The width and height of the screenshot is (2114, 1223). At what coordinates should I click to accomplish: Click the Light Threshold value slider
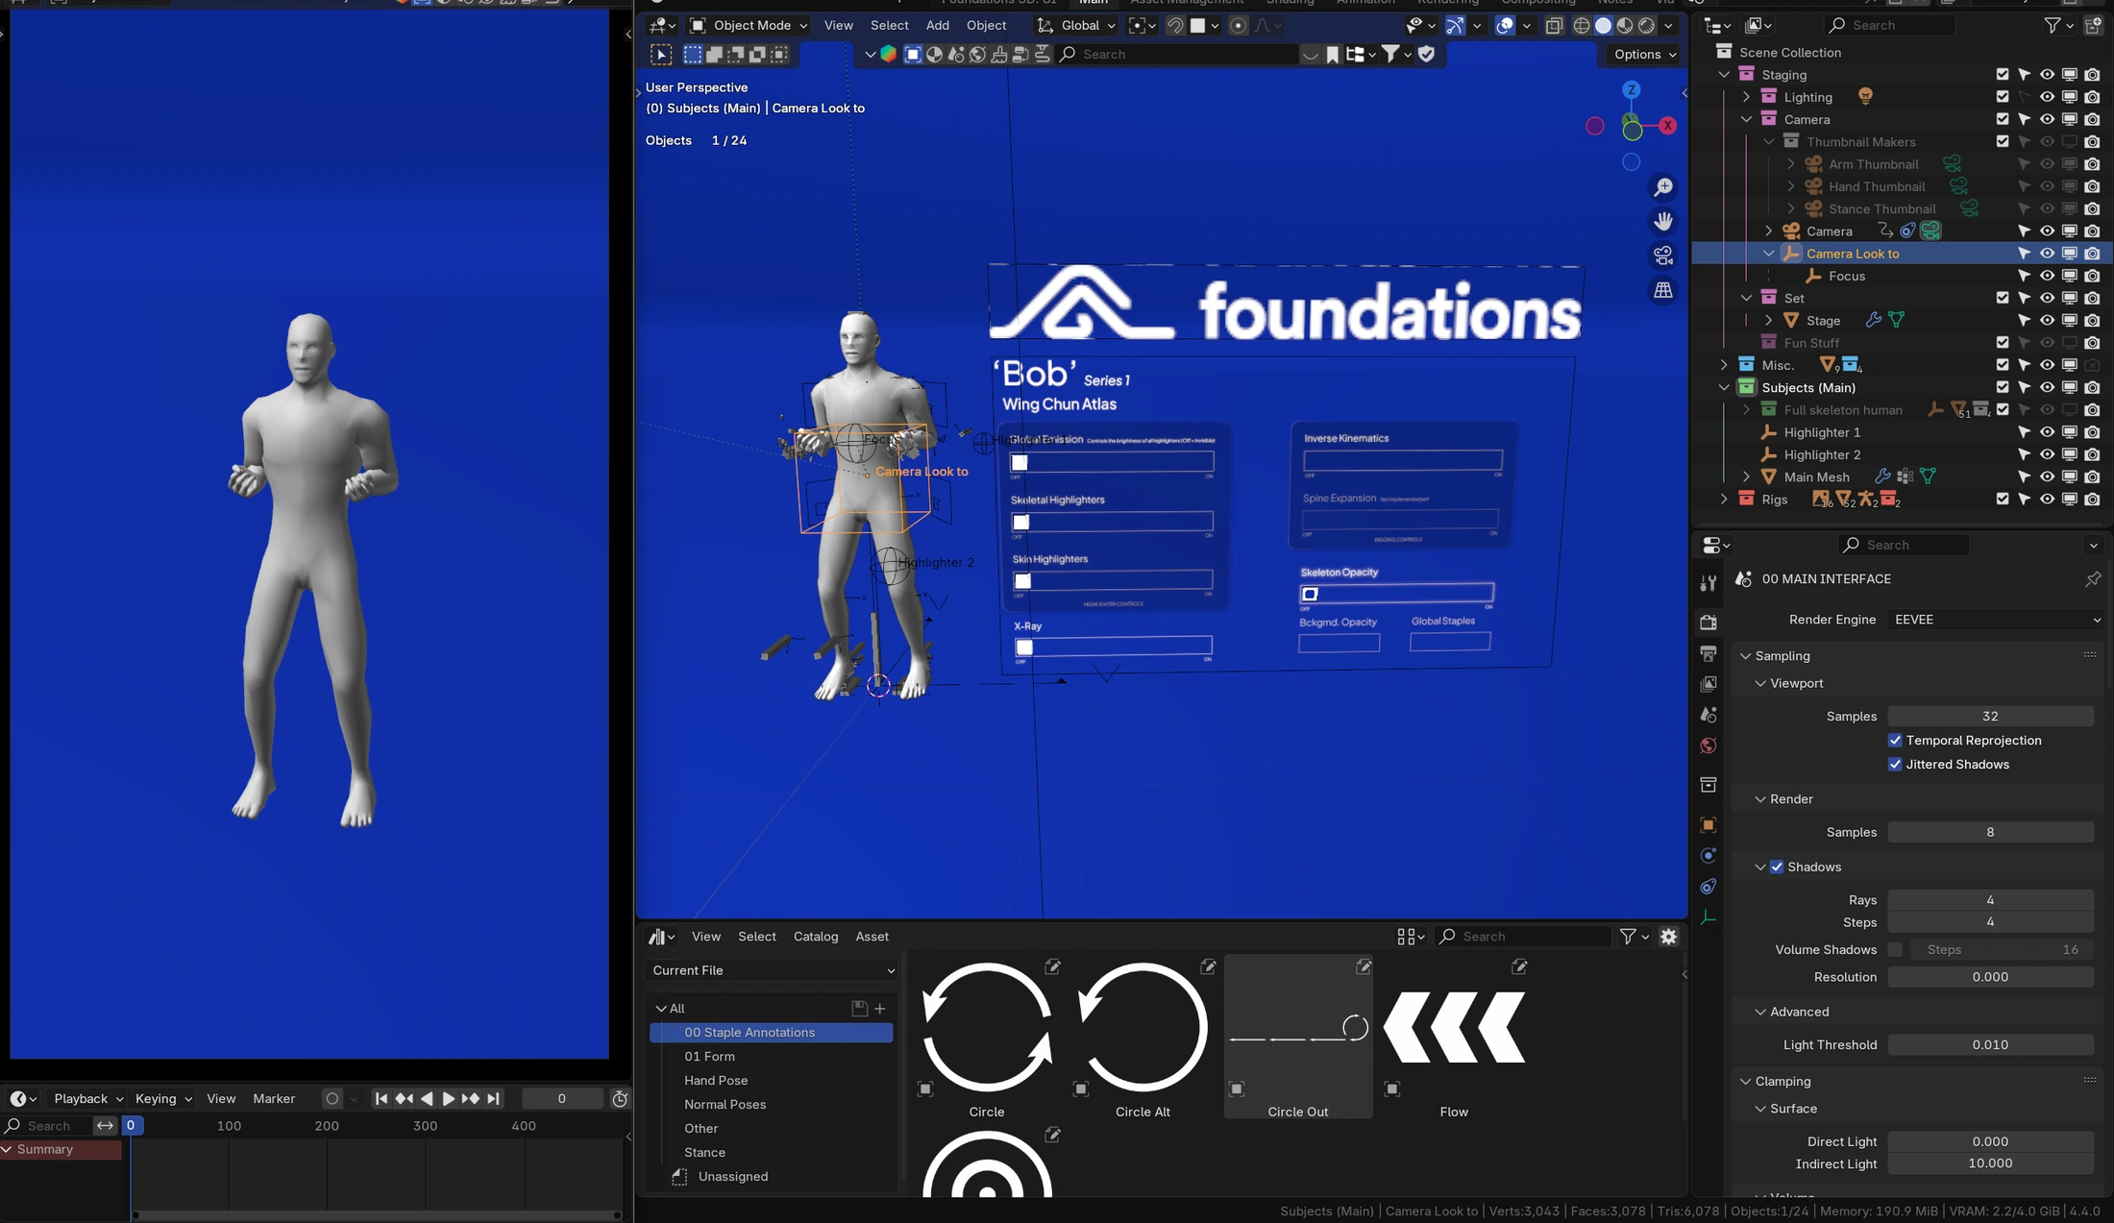click(1990, 1044)
